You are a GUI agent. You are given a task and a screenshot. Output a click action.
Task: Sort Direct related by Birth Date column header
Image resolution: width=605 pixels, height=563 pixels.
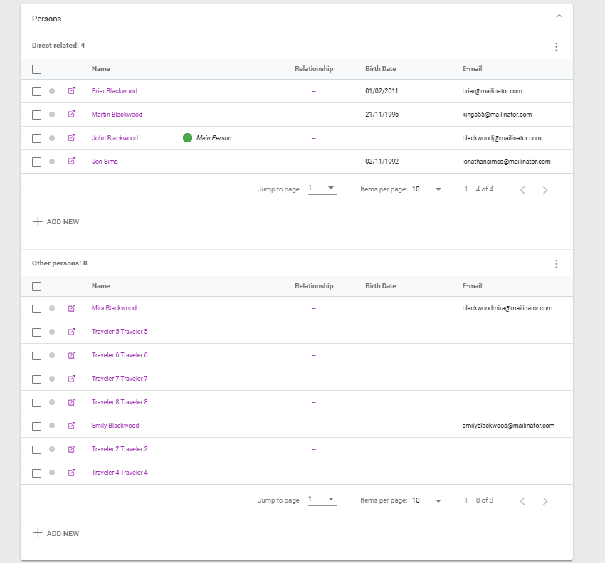point(380,69)
